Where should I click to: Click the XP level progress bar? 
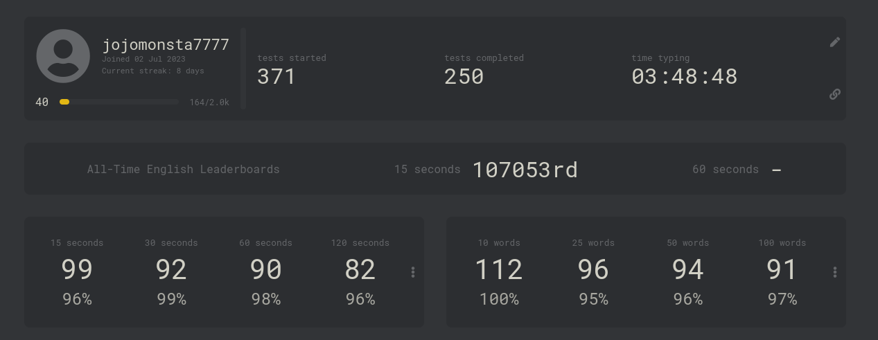(x=118, y=102)
